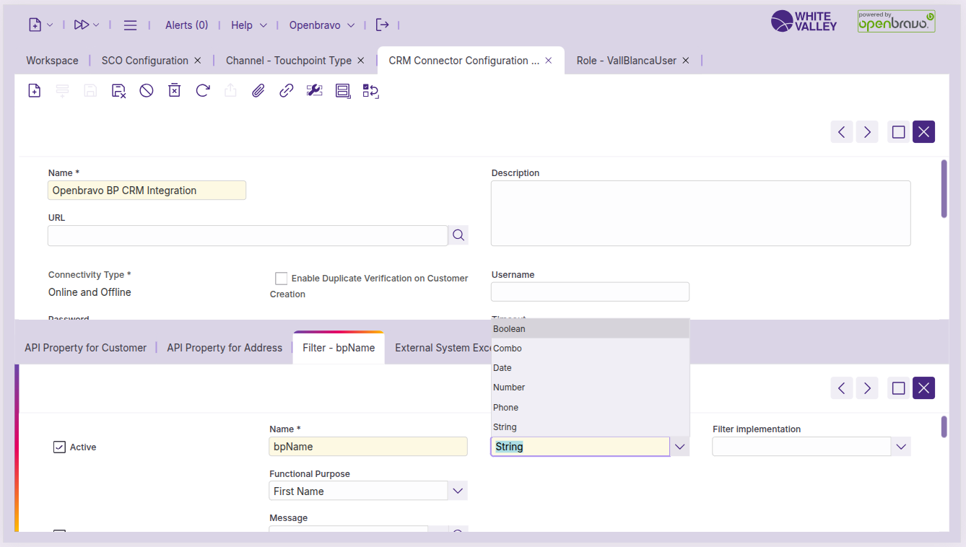Go to next record in the header form
The height and width of the screenshot is (547, 966).
pos(867,132)
